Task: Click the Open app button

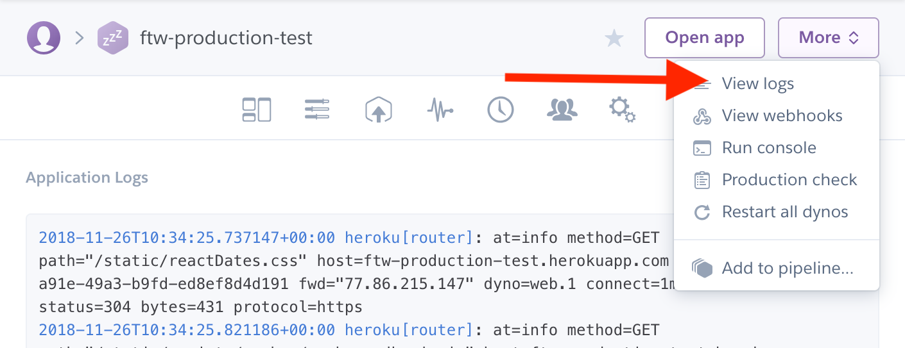Action: (704, 38)
